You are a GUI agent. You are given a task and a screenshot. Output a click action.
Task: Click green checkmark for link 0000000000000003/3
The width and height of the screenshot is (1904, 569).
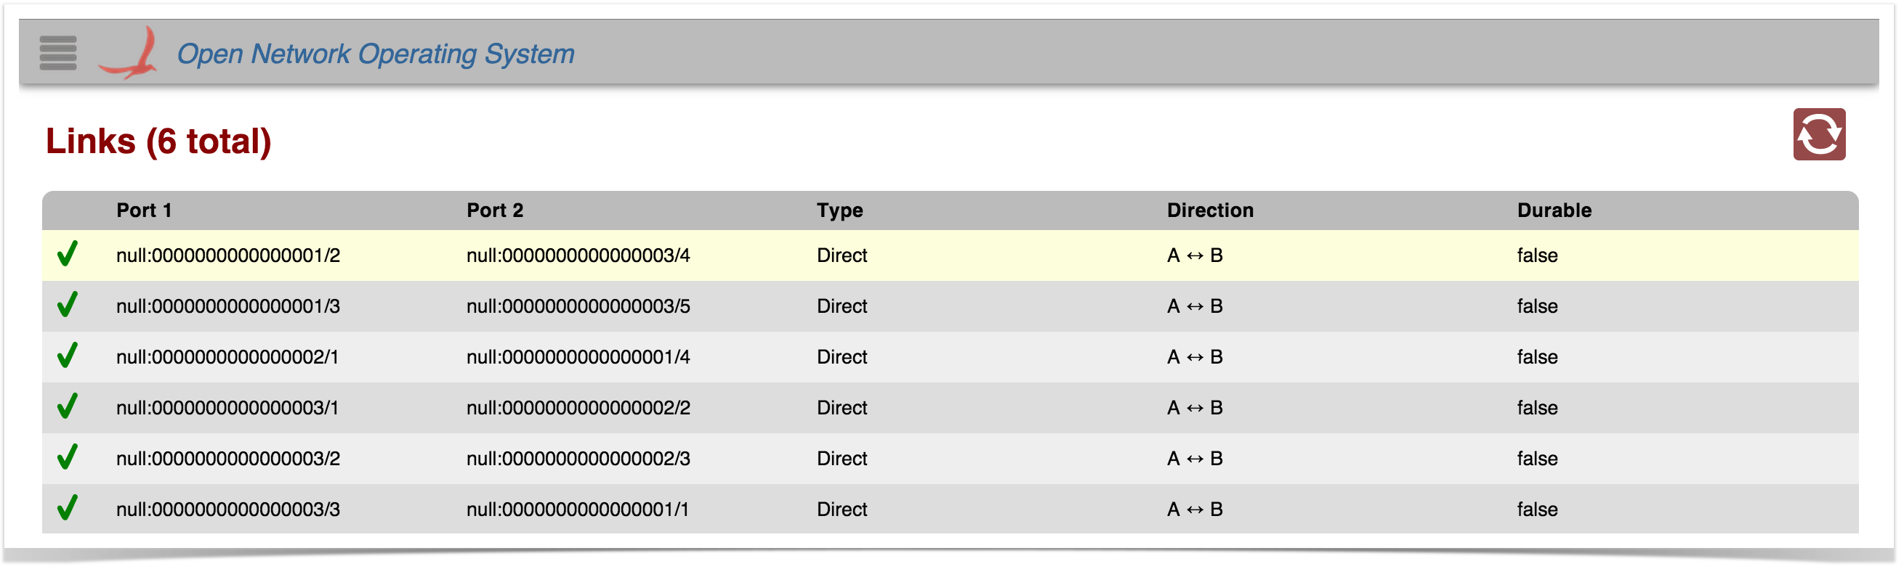tap(68, 509)
